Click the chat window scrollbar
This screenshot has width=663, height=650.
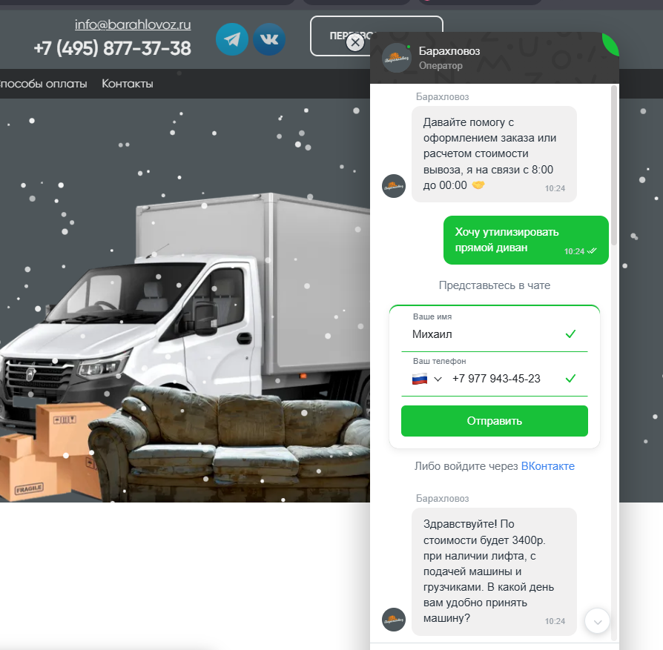point(614,165)
